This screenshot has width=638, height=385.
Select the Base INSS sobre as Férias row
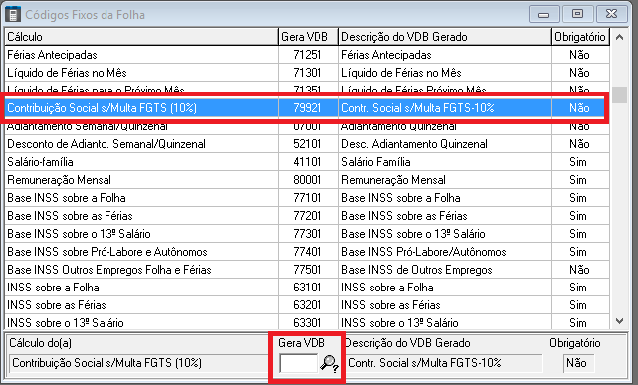(307, 216)
